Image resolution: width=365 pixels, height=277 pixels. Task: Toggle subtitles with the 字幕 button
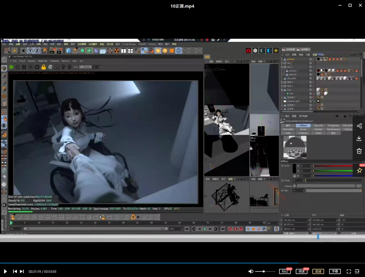click(335, 271)
